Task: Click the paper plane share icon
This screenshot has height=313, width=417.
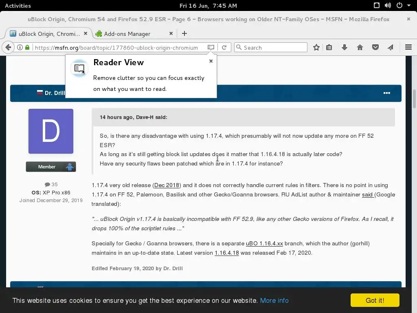Action: pos(391,47)
